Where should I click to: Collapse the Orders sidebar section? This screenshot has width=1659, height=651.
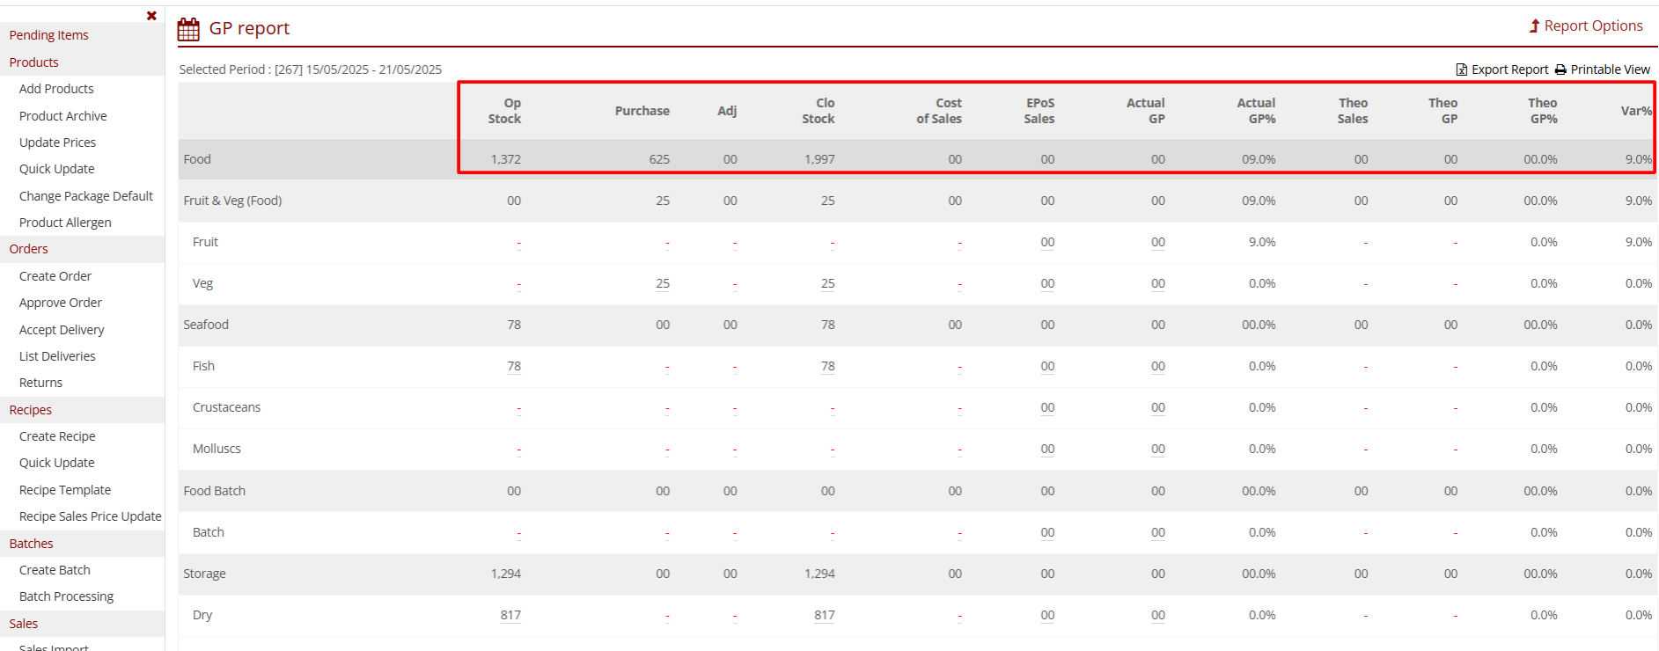point(28,249)
